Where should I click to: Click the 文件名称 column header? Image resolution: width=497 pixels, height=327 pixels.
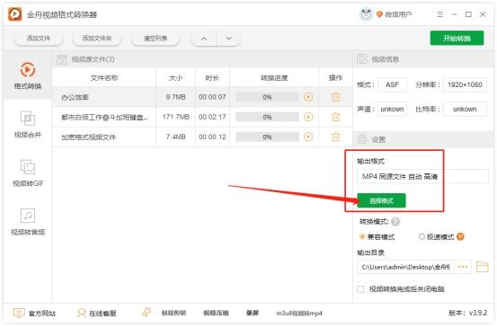coord(104,77)
